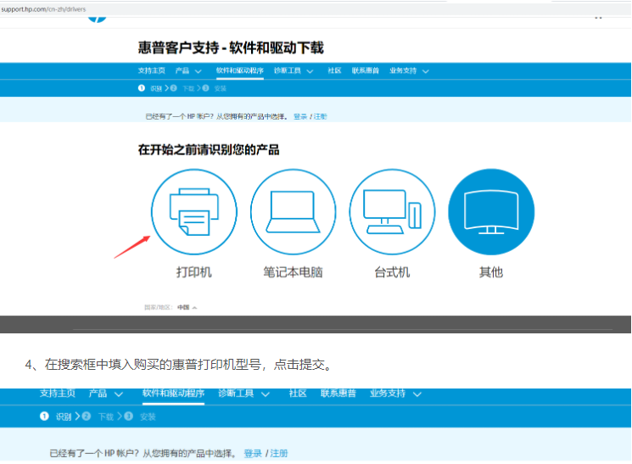Expand 业务支持 dropdown in upper navbar
Image resolution: width=632 pixels, height=464 pixels.
point(409,70)
